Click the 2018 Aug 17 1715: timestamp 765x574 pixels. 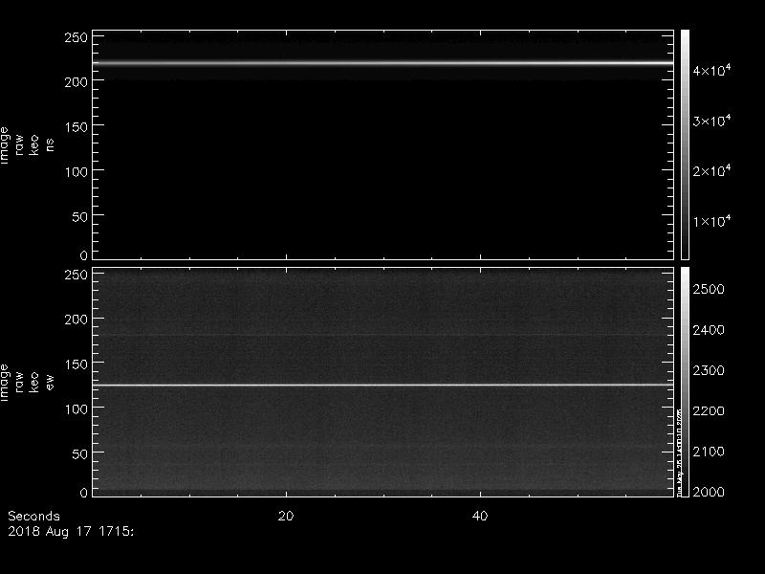(x=71, y=532)
